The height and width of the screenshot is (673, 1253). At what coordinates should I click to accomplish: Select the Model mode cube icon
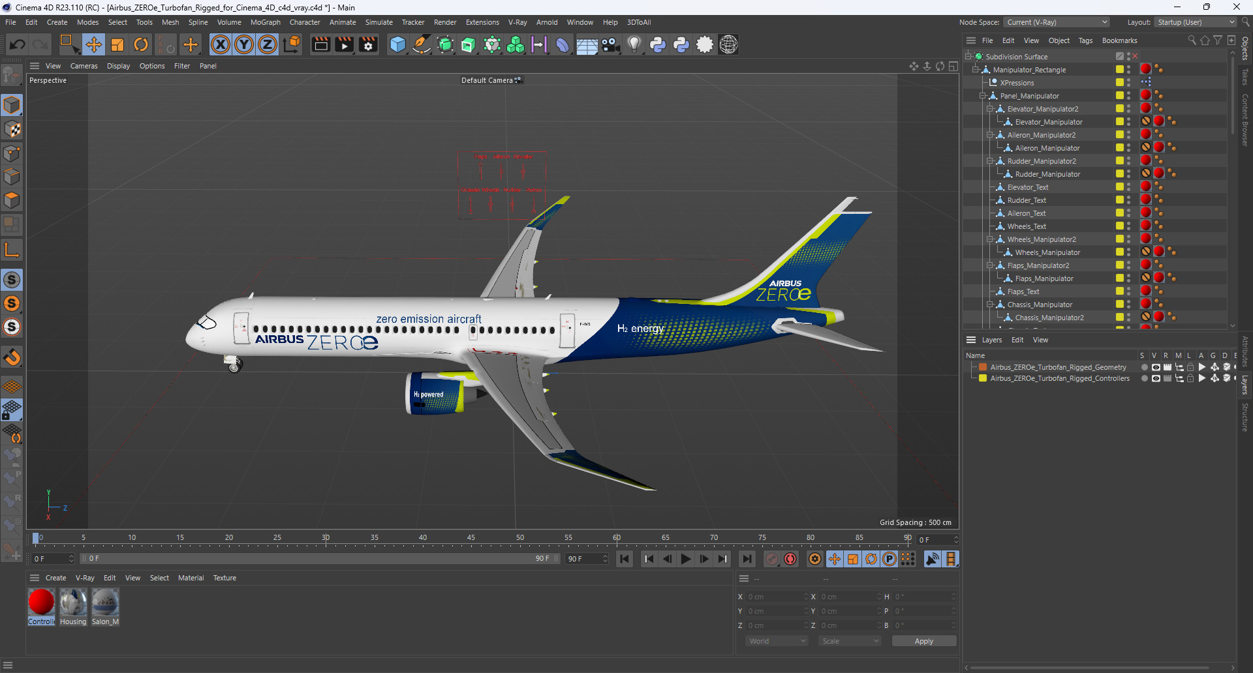(12, 105)
